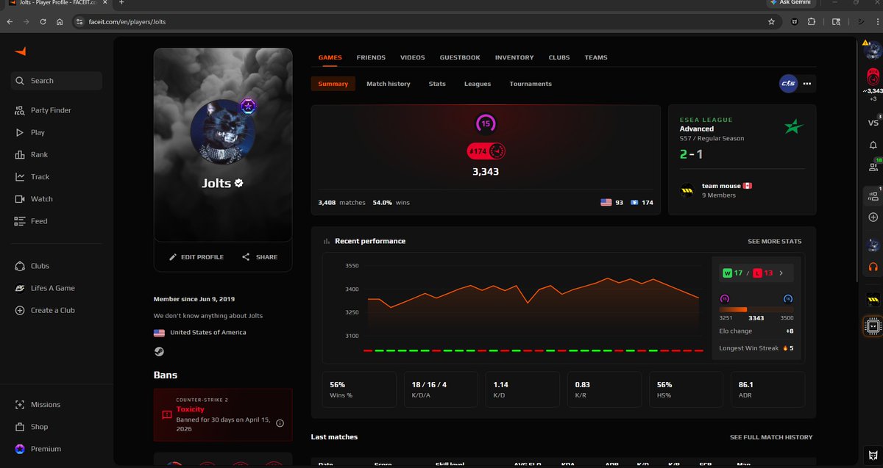This screenshot has width=883, height=468.
Task: Open the Inventory tab
Action: [x=514, y=57]
